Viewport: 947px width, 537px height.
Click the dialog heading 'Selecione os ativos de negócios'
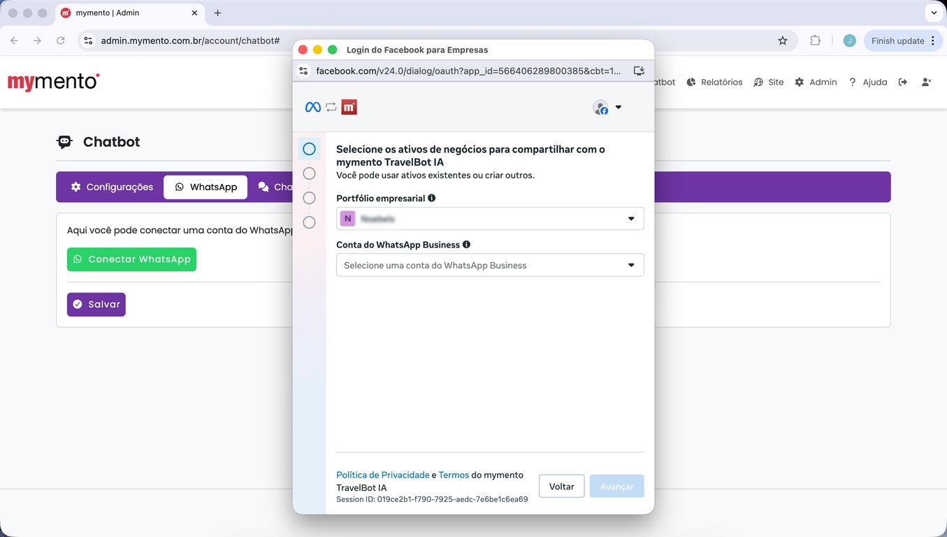point(470,155)
